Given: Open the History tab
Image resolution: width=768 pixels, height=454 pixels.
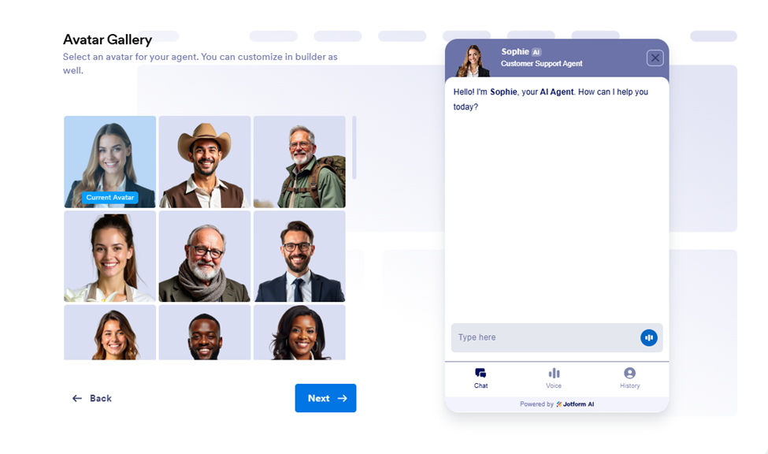Looking at the screenshot, I should [x=630, y=378].
